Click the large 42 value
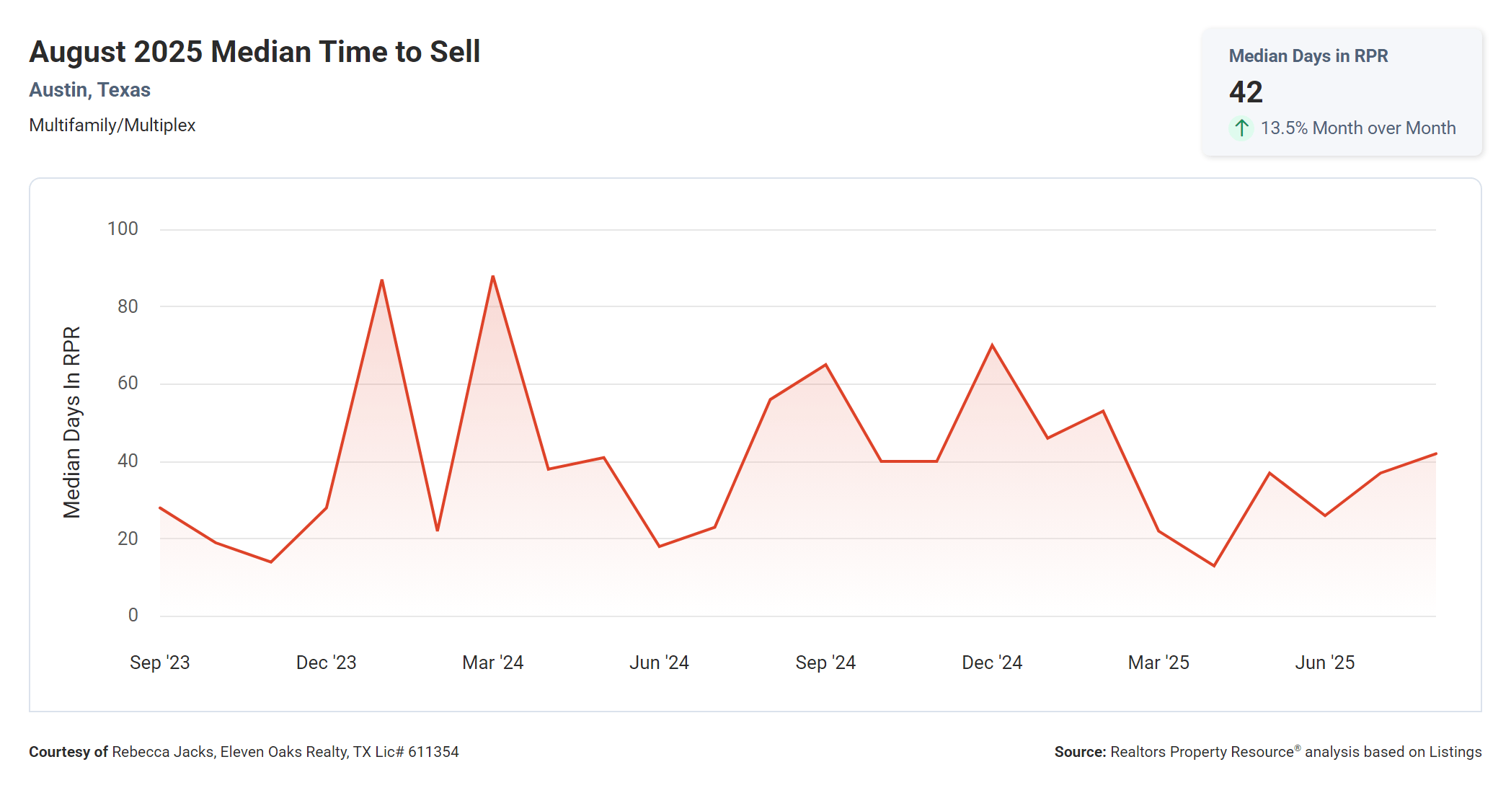This screenshot has width=1511, height=793. click(x=1246, y=92)
